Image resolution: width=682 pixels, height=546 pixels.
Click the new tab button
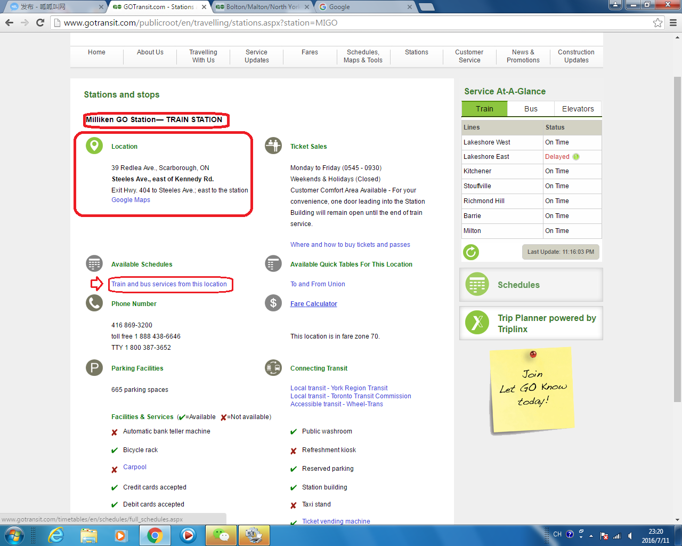point(427,7)
